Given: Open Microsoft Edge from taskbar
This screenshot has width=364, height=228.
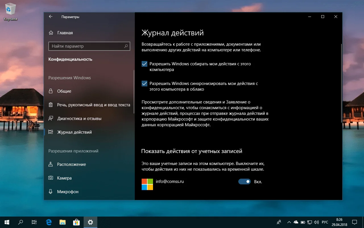Looking at the screenshot, I should click(49, 222).
